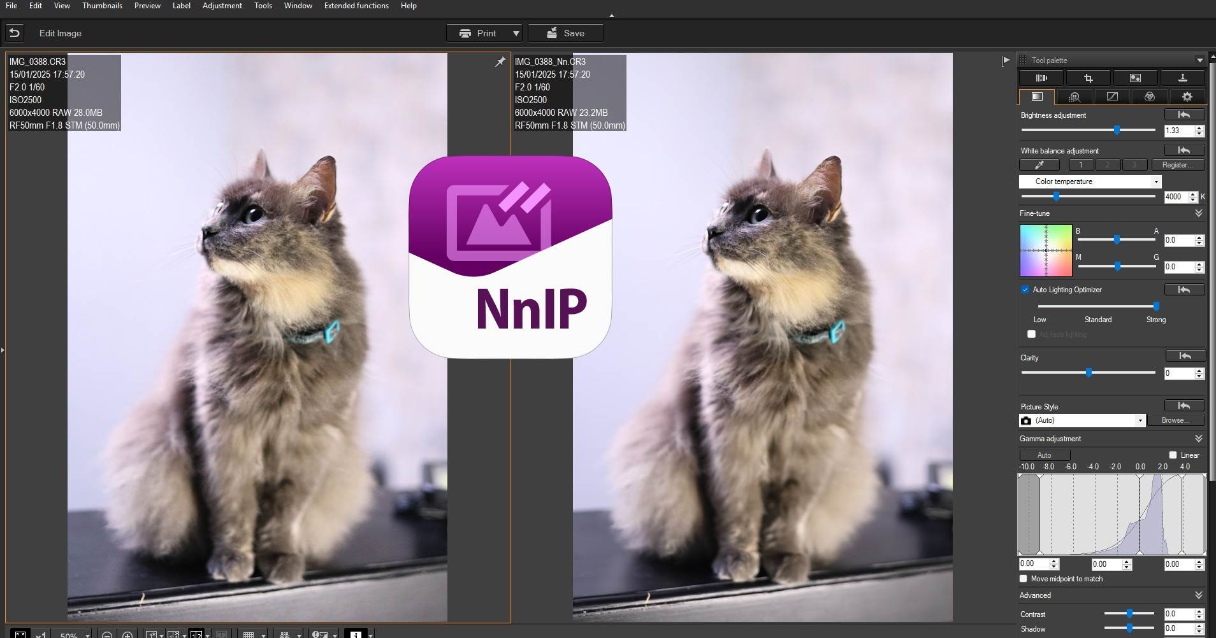Reset the Picture Style
The width and height of the screenshot is (1216, 638).
coord(1184,406)
